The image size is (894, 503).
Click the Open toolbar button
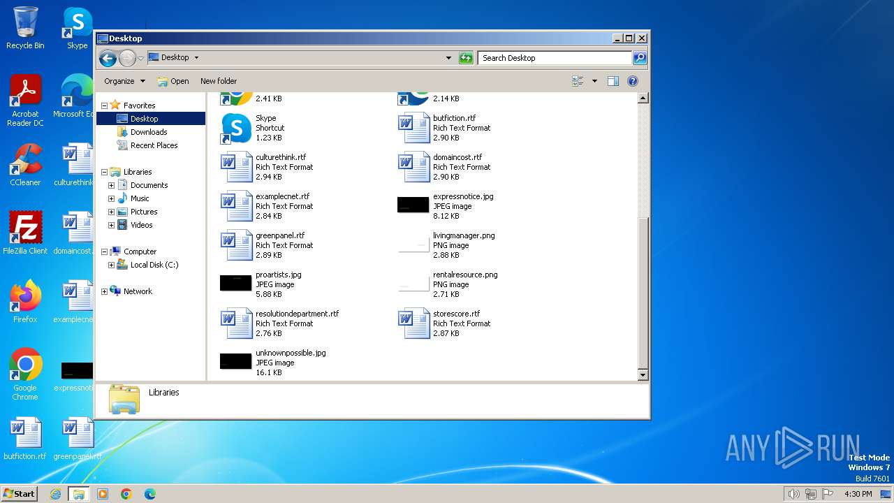click(173, 81)
